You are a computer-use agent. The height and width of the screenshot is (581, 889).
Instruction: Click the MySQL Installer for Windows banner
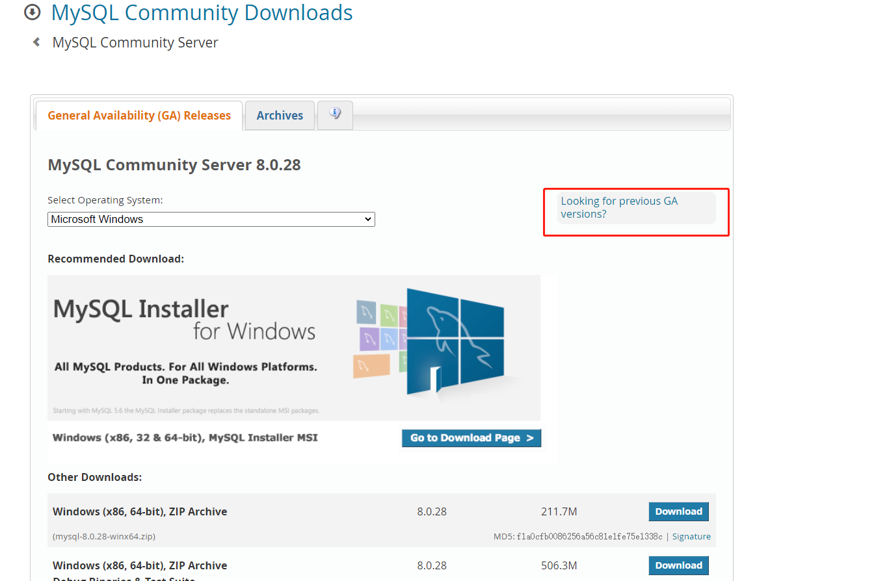pos(294,348)
